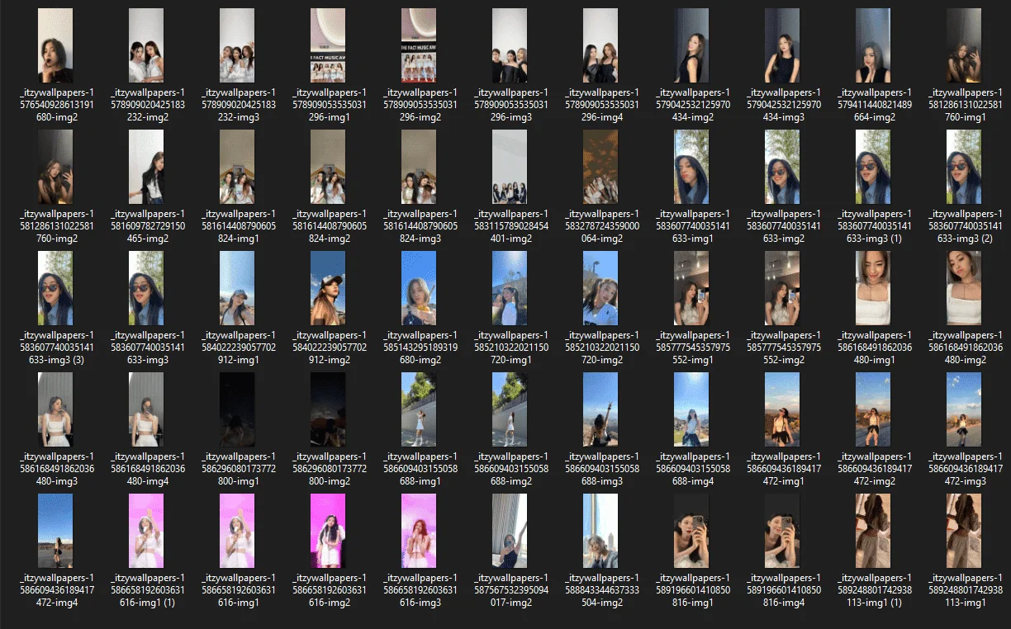Click file name 1583607740035141633-img3 (1)

873,227
